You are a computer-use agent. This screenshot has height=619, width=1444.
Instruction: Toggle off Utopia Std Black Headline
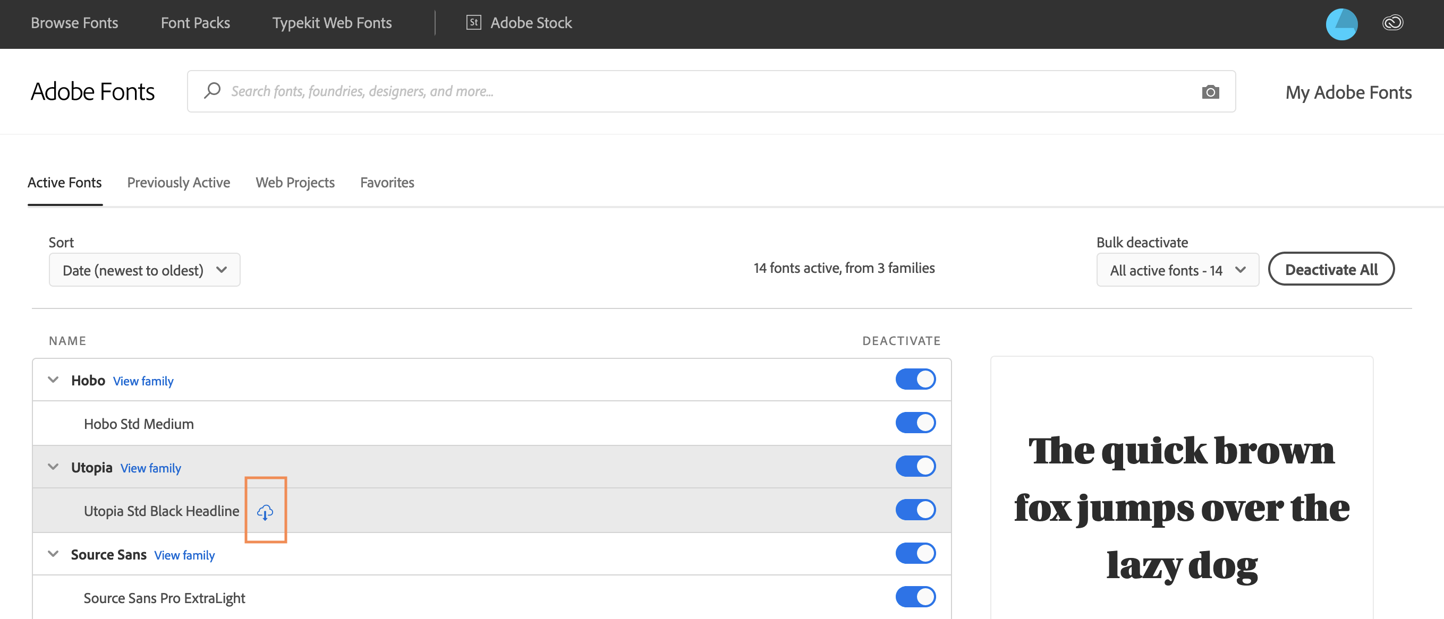coord(915,510)
